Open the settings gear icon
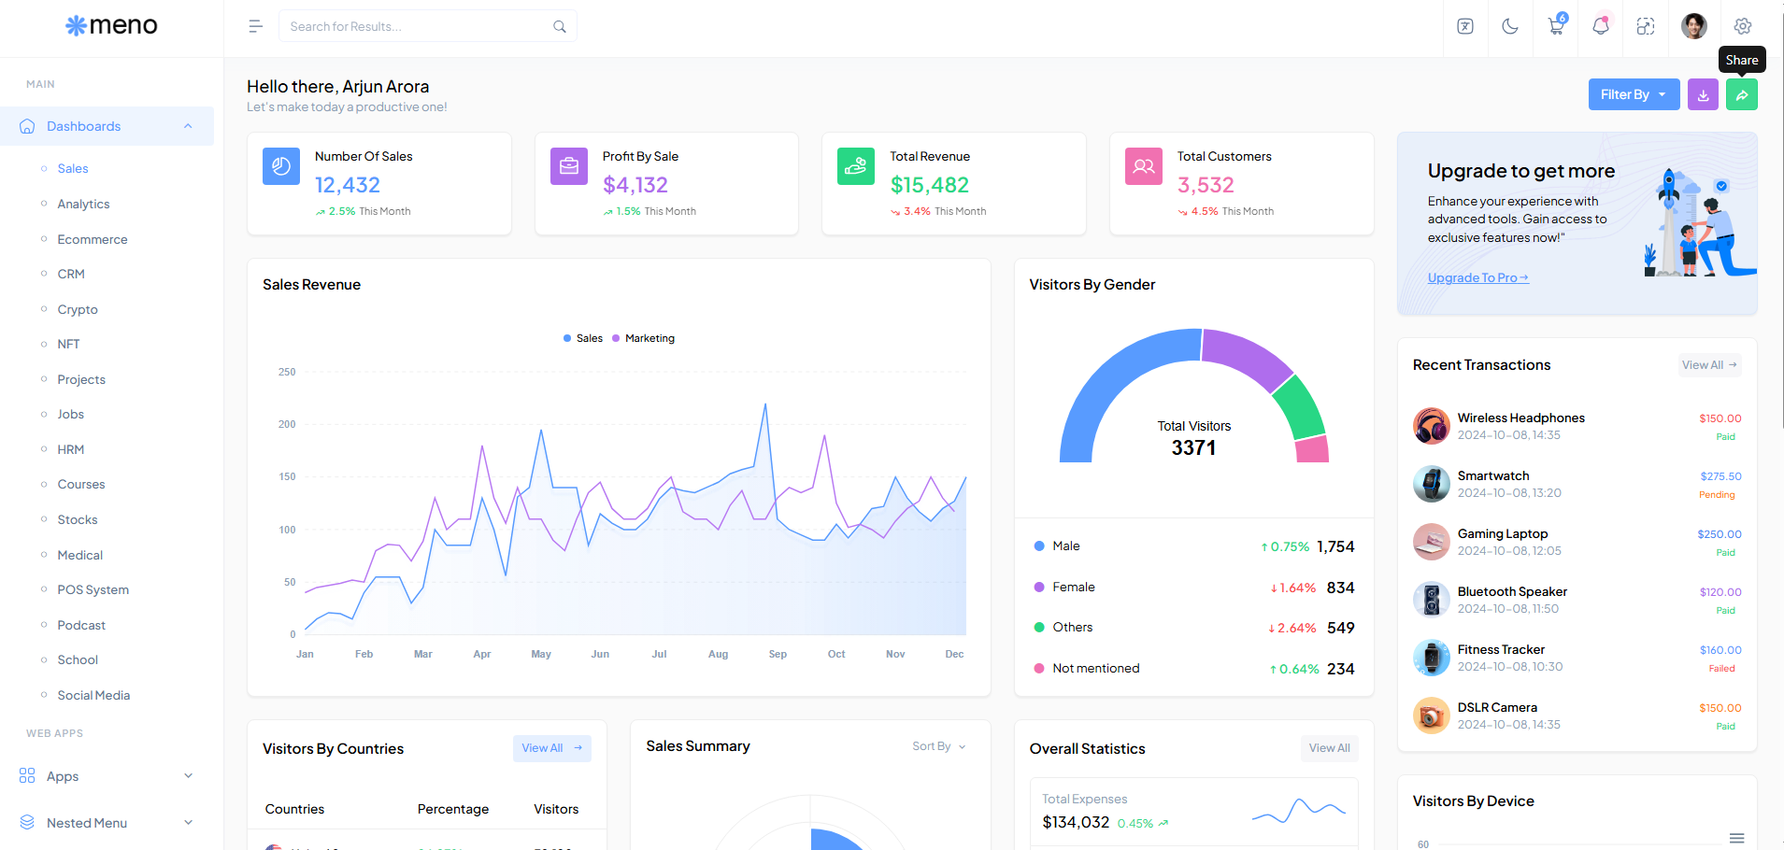 (1743, 26)
